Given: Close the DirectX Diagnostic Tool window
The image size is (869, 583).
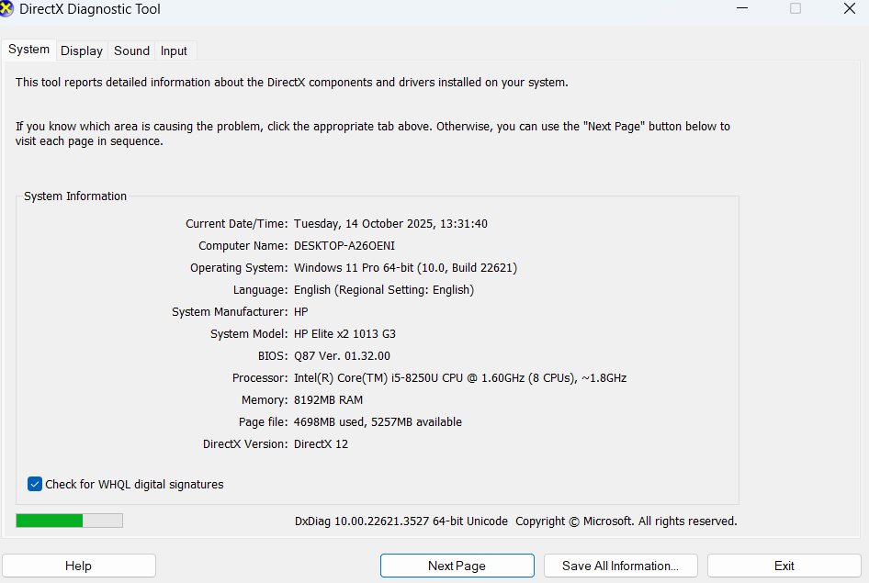Looking at the screenshot, I should [850, 9].
